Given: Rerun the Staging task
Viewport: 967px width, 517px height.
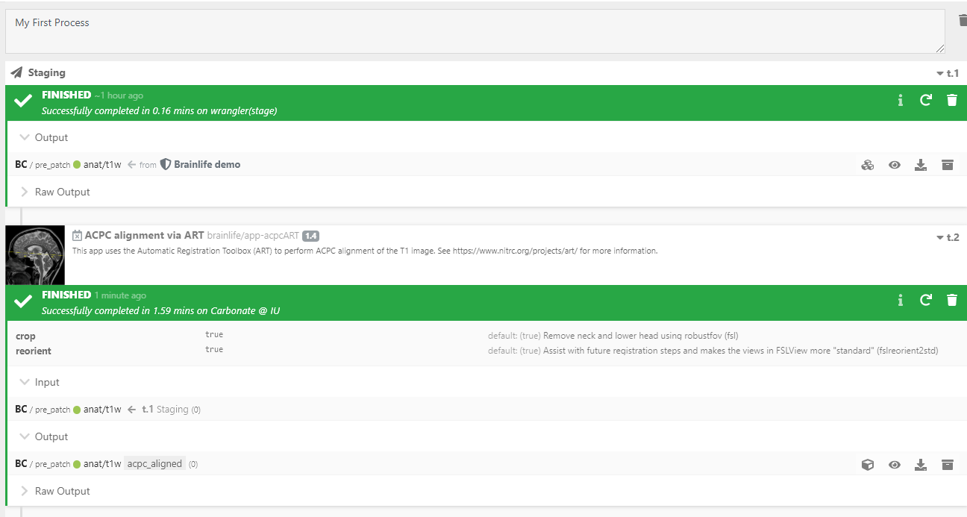Looking at the screenshot, I should pyautogui.click(x=925, y=100).
